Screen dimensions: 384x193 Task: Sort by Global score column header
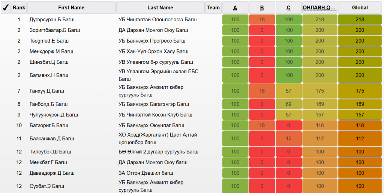coord(360,7)
